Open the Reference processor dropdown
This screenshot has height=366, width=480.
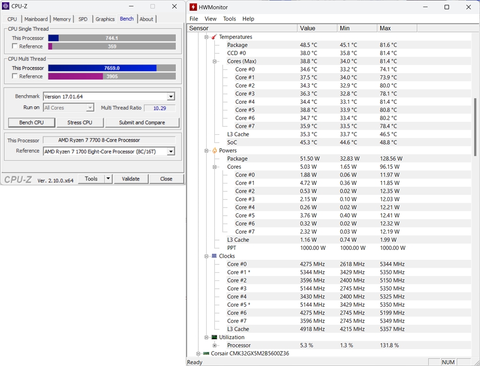tap(171, 151)
